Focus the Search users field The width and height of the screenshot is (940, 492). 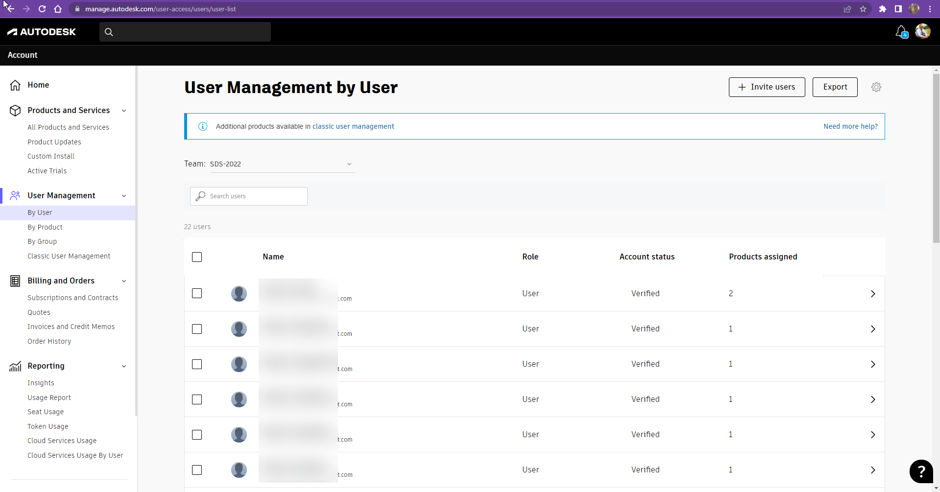coord(249,196)
